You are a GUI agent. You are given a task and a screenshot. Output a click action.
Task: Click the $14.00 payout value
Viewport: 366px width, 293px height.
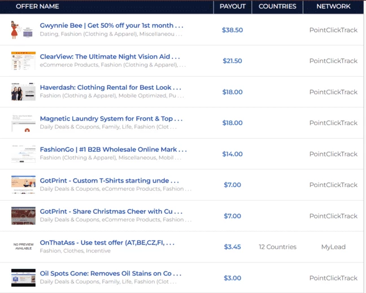click(x=232, y=154)
